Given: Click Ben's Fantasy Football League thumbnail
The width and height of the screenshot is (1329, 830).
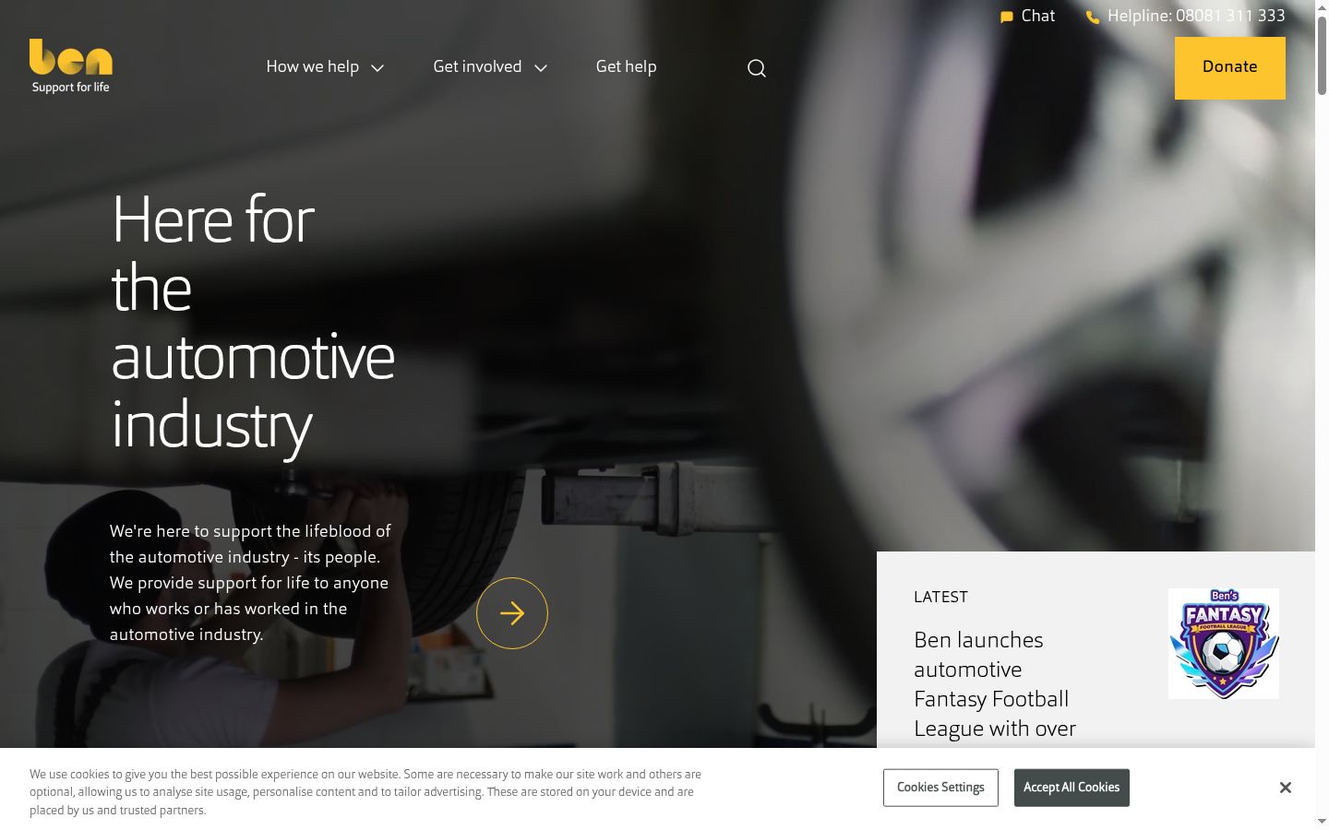Looking at the screenshot, I should click(1224, 644).
